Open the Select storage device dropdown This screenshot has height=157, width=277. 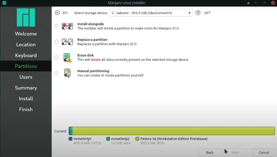(x=151, y=13)
